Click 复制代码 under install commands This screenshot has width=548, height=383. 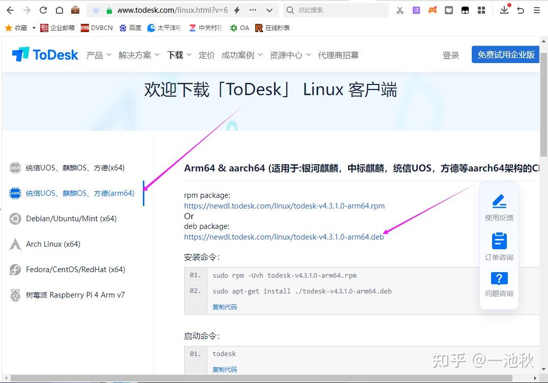224,307
